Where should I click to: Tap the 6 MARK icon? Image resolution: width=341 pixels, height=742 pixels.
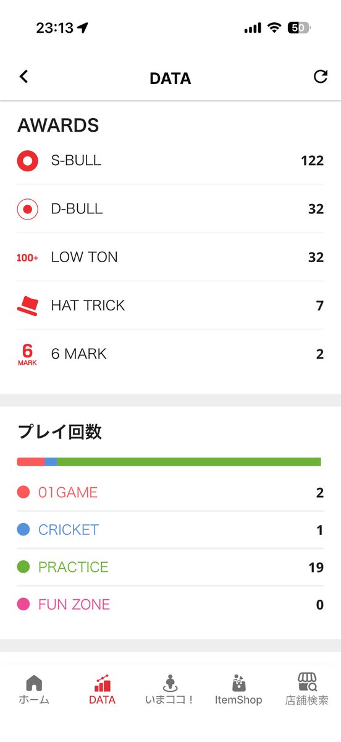coord(27,354)
